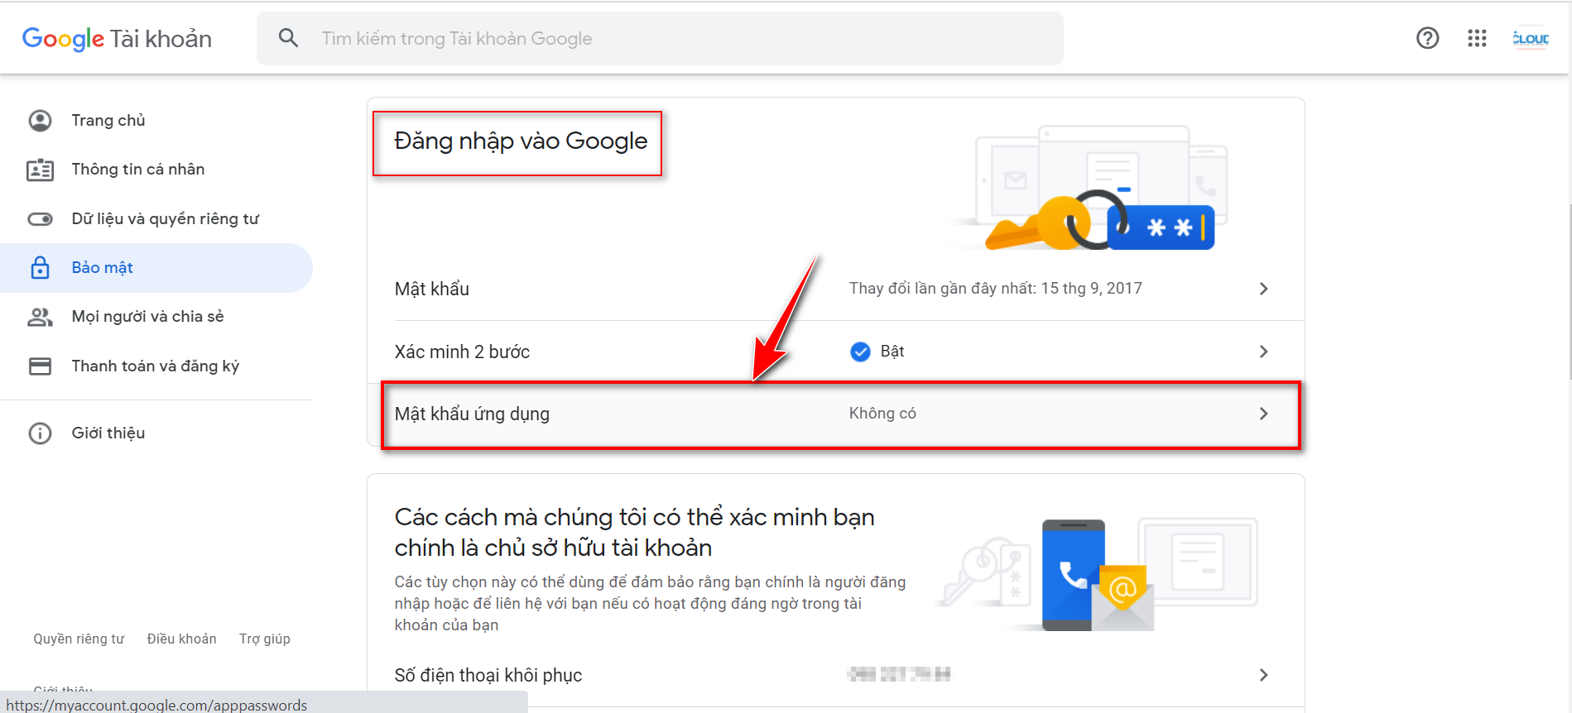Click the Google Tài khoản logo
Viewport: 1572px width, 713px height.
tap(117, 39)
